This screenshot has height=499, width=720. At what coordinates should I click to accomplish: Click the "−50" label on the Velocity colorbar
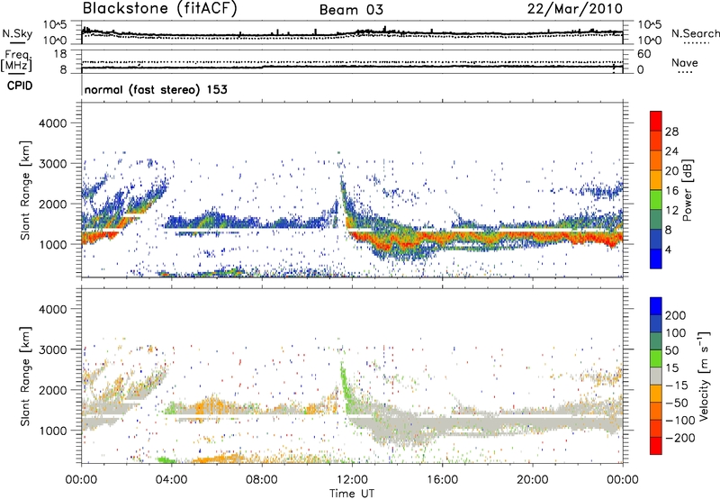(x=677, y=403)
